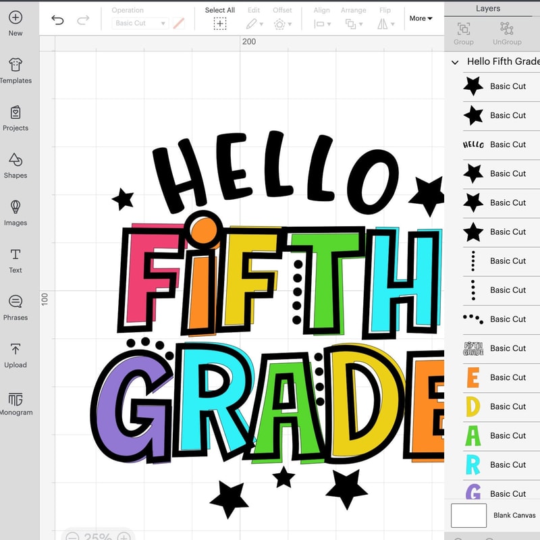The image size is (540, 540).
Task: Toggle Select All in the toolbar
Action: click(x=219, y=24)
